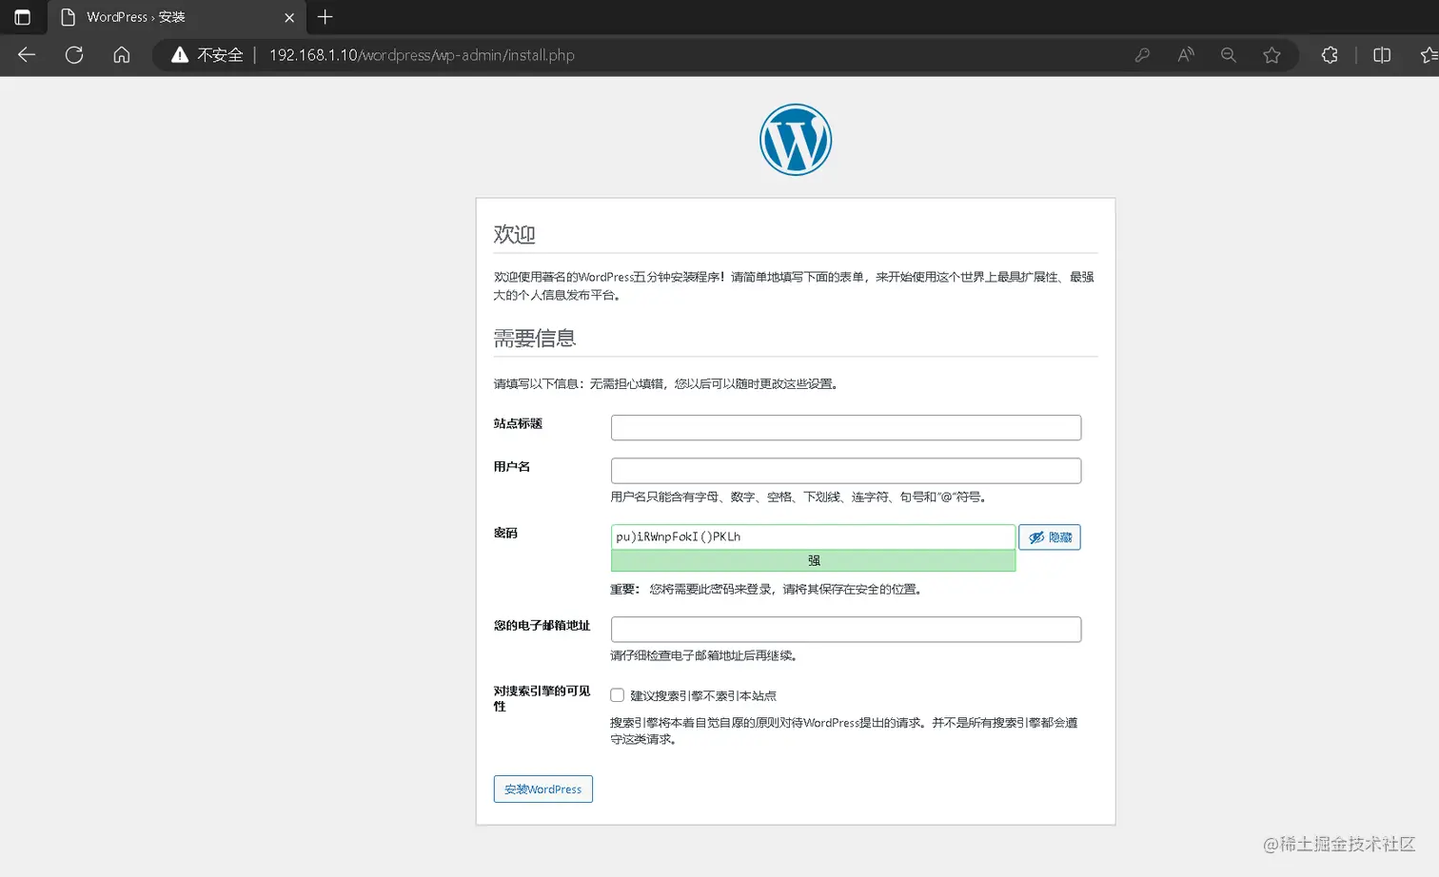This screenshot has width=1439, height=877.
Task: Reload the page with the refresh icon
Action: (74, 55)
